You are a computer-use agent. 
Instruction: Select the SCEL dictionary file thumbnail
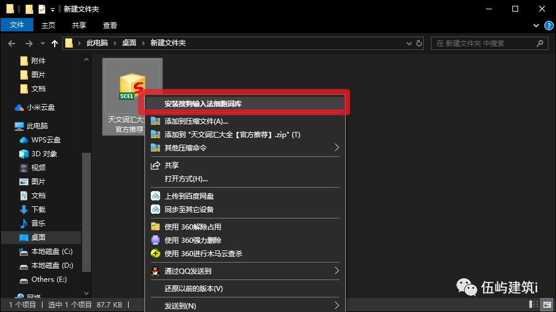(132, 87)
